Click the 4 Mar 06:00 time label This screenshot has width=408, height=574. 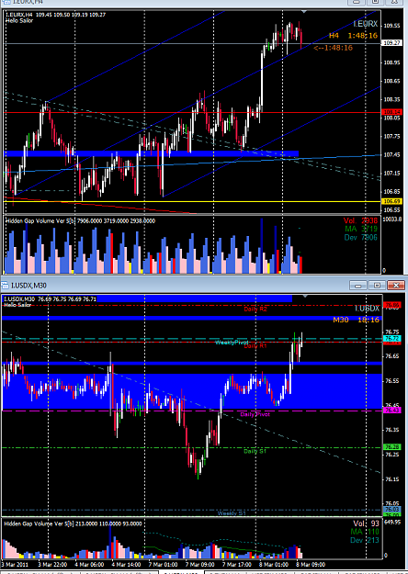point(89,565)
